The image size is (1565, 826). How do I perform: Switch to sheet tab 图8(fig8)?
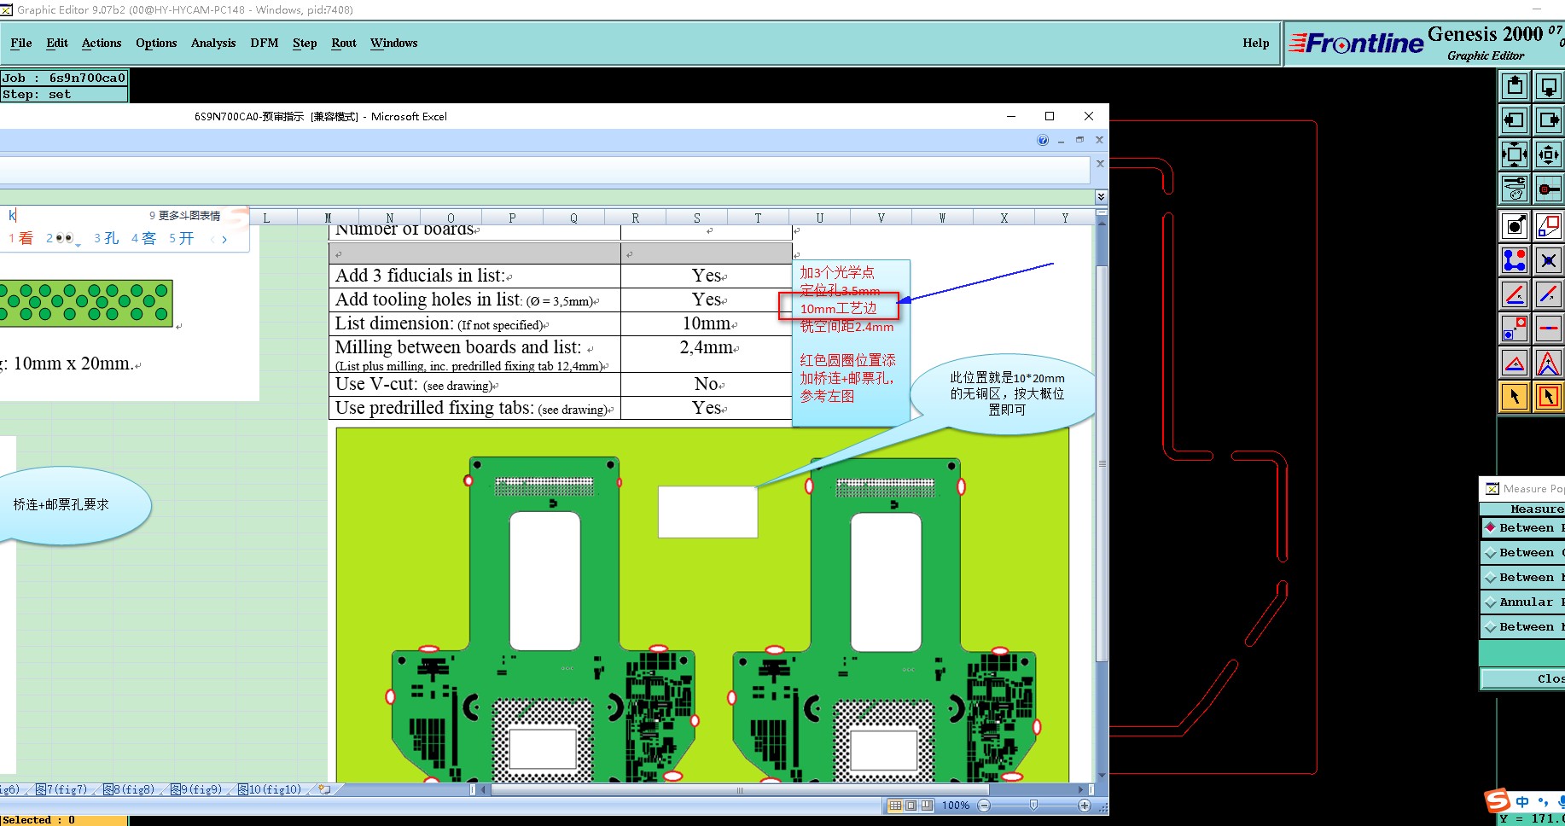tap(129, 789)
